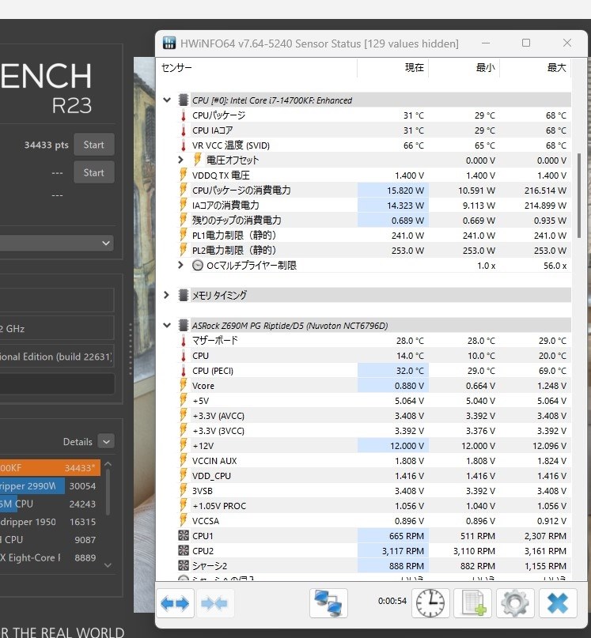Screen dimensions: 591x638
Task: Open HWiNFO sensor settings gear icon
Action: pyautogui.click(x=515, y=603)
